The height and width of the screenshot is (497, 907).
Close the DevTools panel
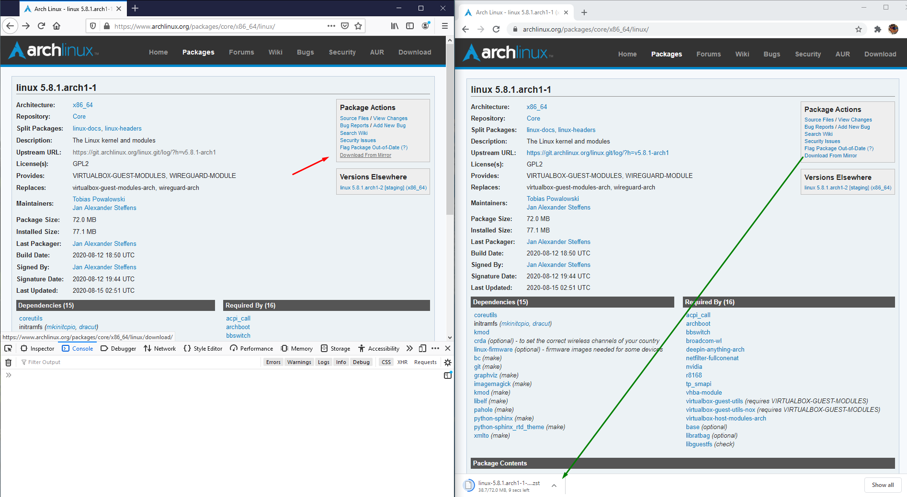(x=448, y=348)
